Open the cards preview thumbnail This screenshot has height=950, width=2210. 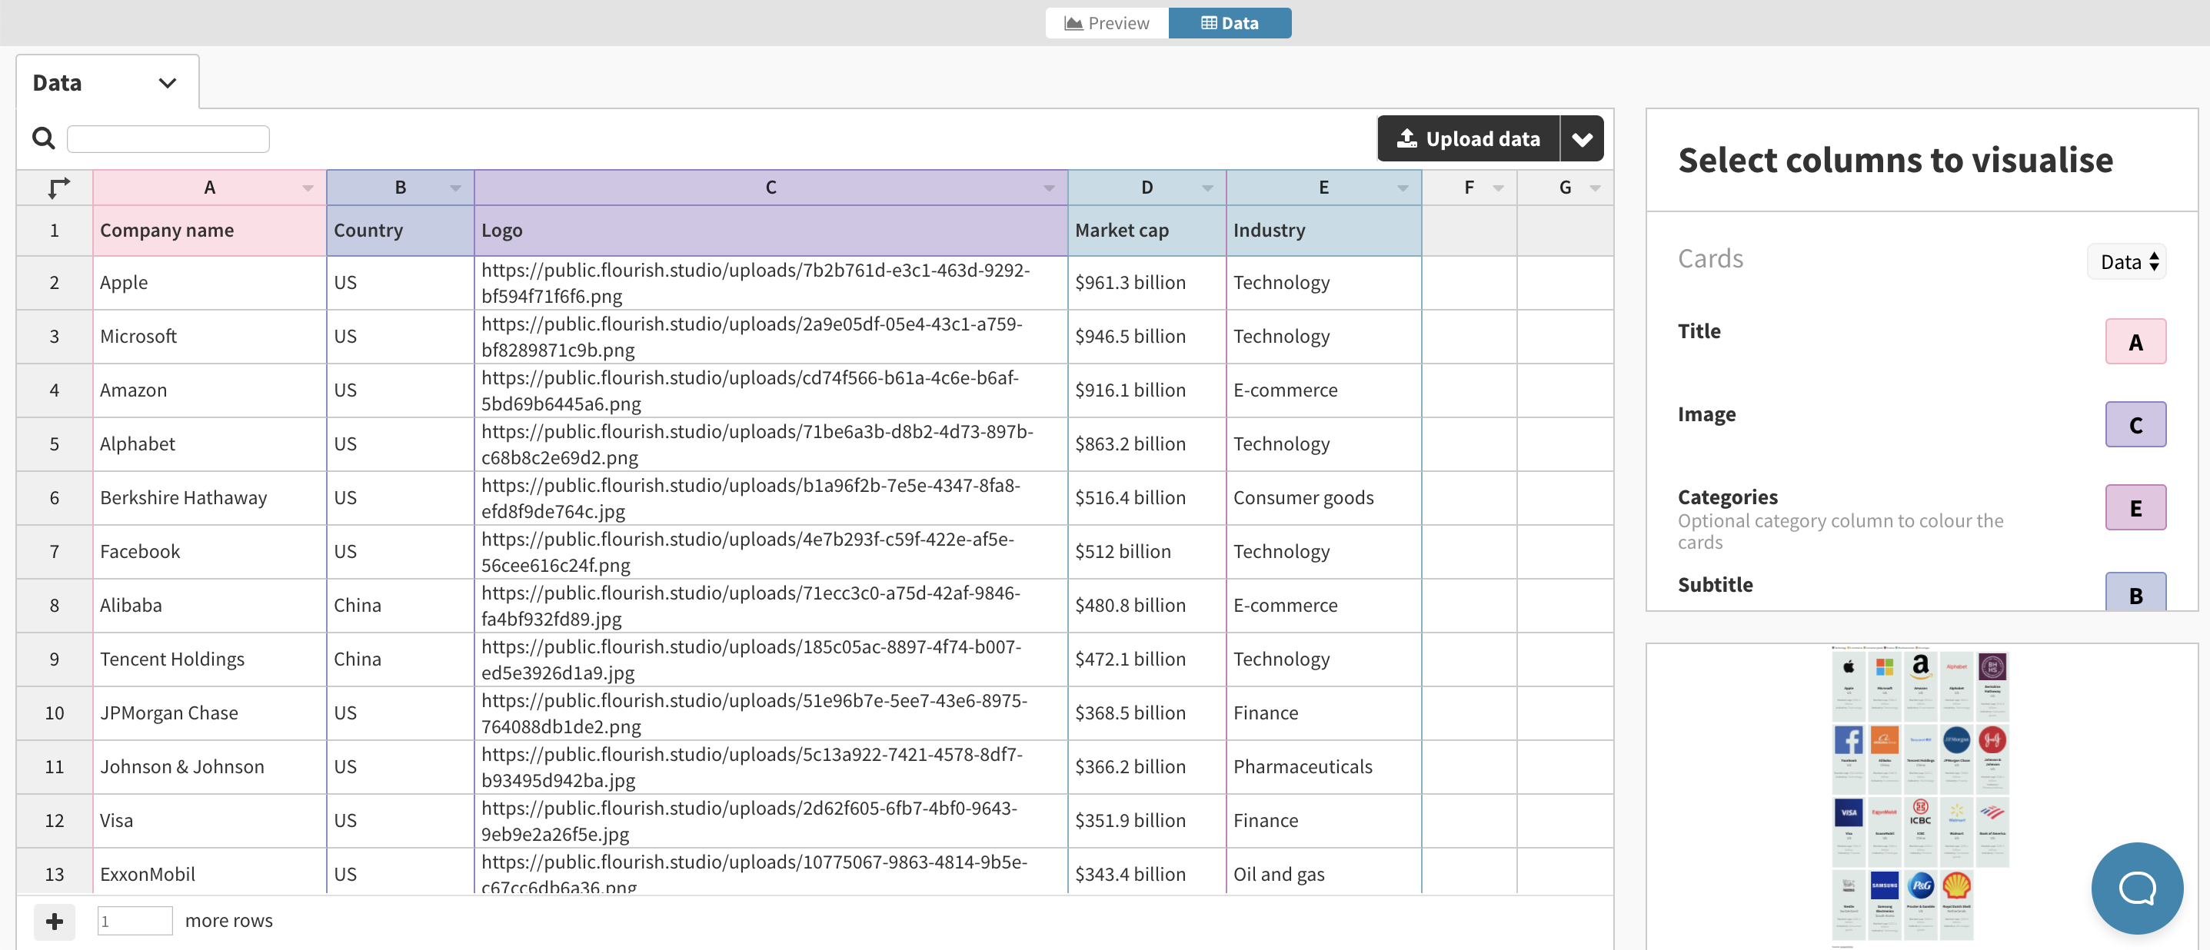1919,796
